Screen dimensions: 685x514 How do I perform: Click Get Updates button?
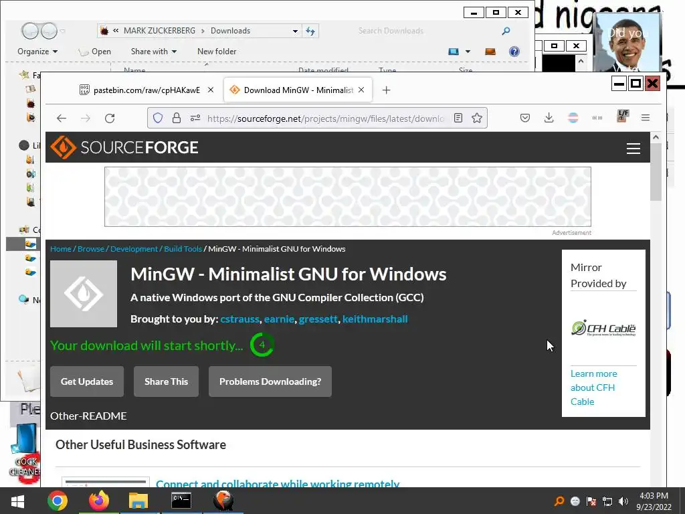87,381
